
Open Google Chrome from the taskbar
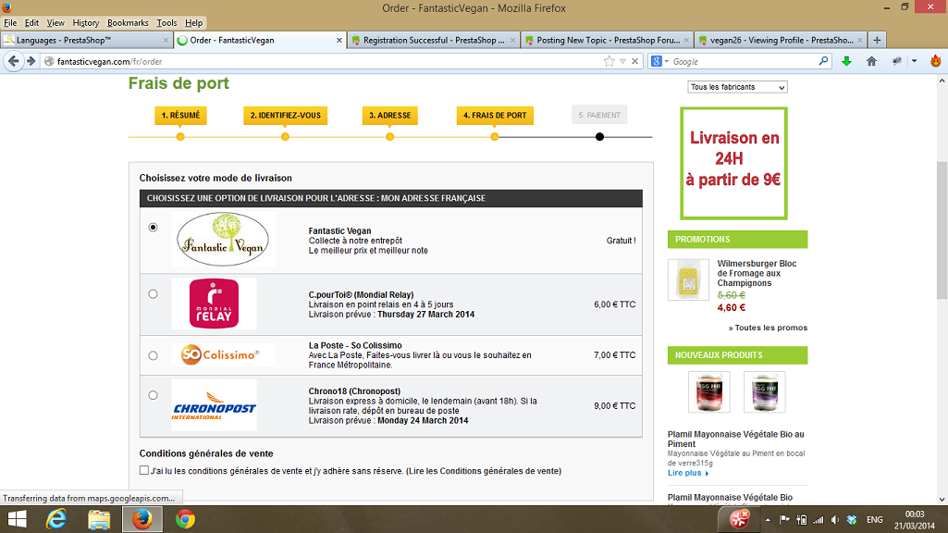click(x=185, y=519)
